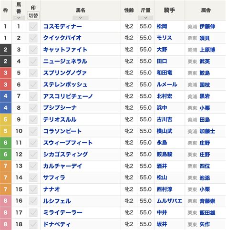Screen dimensions: 226x230
Task: Toggle mark checkbox for アスコリピチェーノ
Action: (x=33, y=96)
